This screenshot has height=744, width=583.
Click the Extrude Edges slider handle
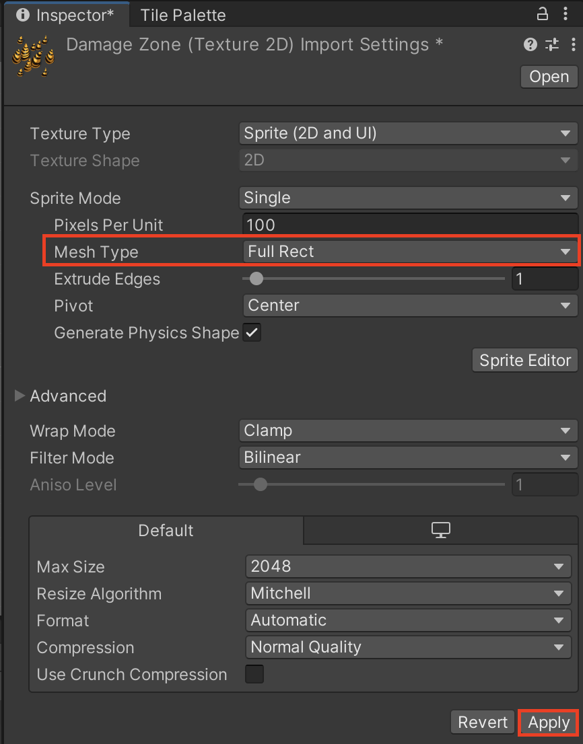(256, 278)
